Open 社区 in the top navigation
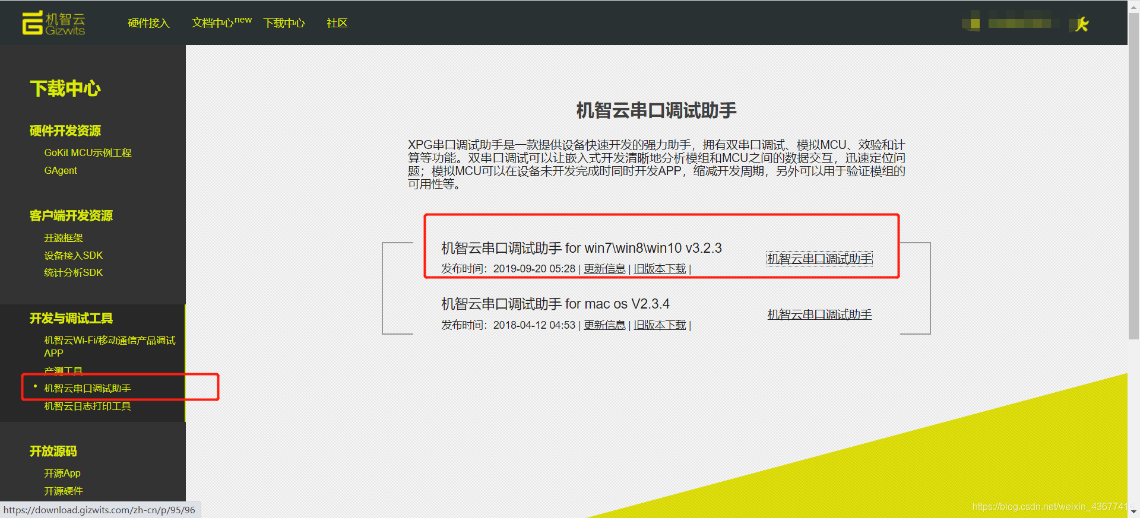1140x518 pixels. pyautogui.click(x=337, y=23)
